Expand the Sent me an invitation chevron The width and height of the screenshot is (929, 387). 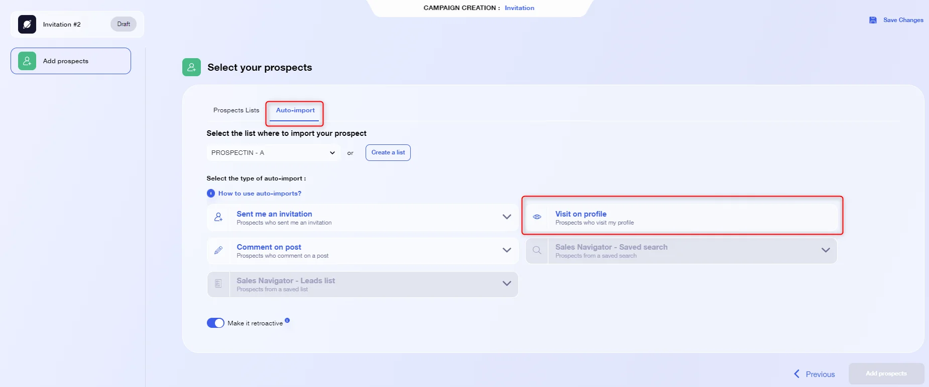[507, 217]
